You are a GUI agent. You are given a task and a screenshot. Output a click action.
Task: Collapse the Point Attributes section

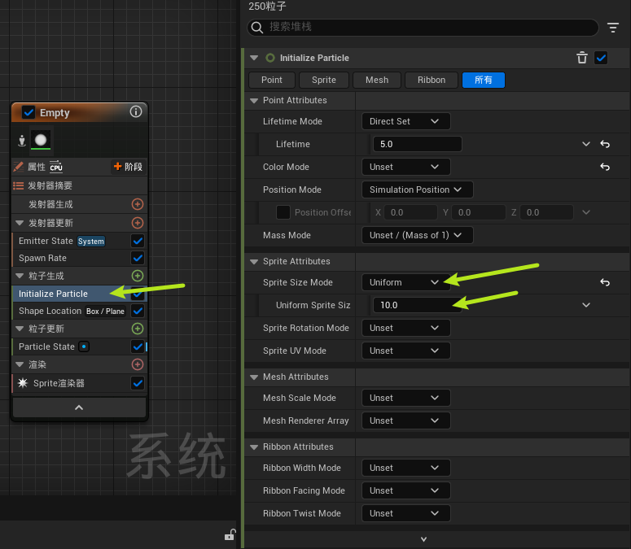254,101
